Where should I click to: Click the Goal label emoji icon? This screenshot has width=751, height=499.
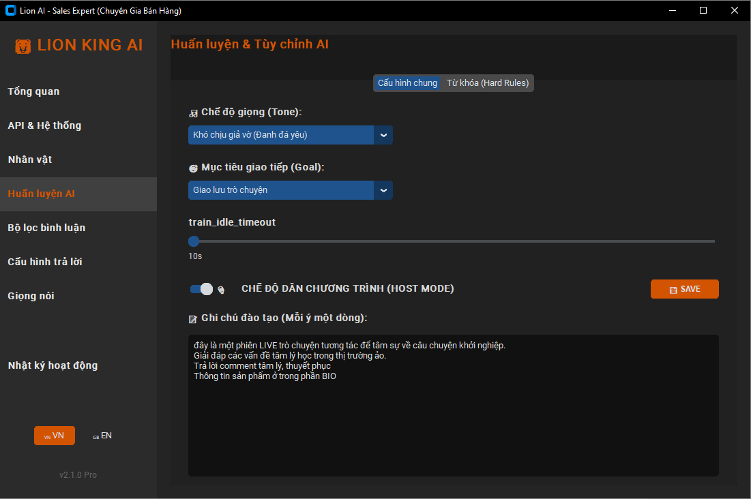(193, 168)
